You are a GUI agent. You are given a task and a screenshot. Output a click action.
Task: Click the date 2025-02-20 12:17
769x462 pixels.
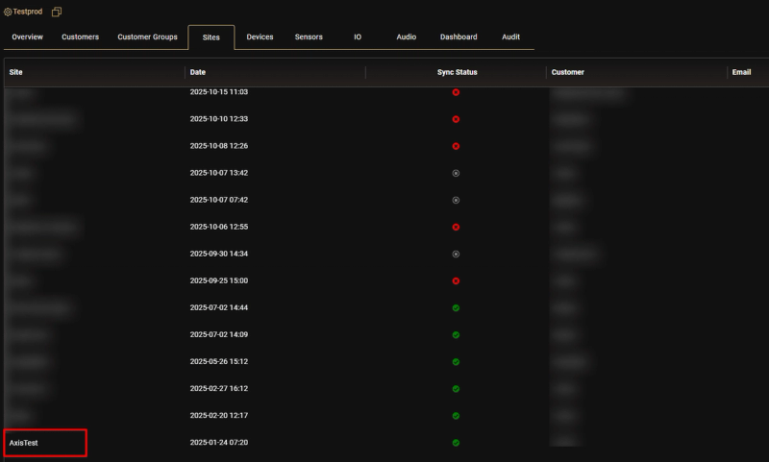pos(219,415)
